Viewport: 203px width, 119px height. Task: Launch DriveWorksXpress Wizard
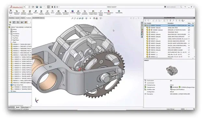(x=109, y=12)
